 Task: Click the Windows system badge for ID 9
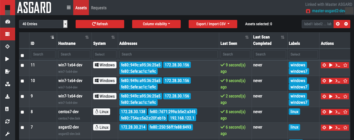click(x=105, y=96)
